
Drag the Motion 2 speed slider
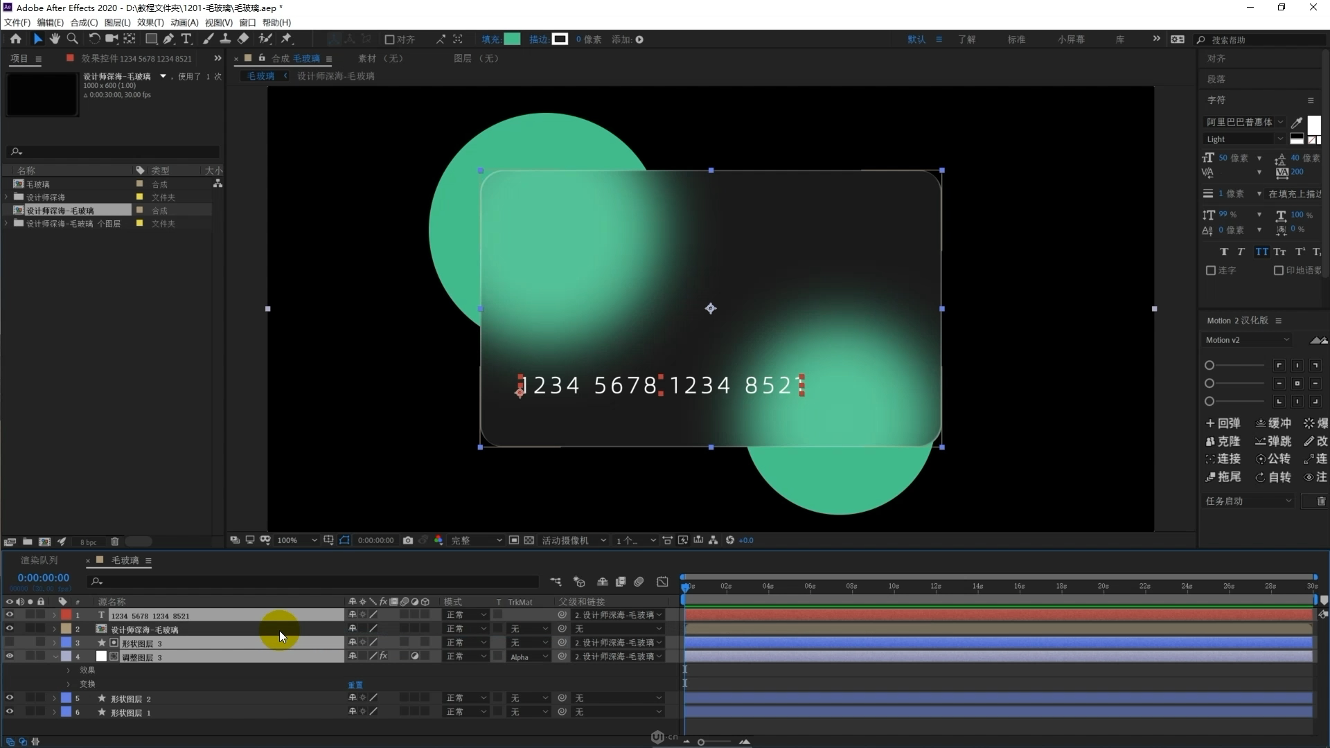click(1210, 365)
